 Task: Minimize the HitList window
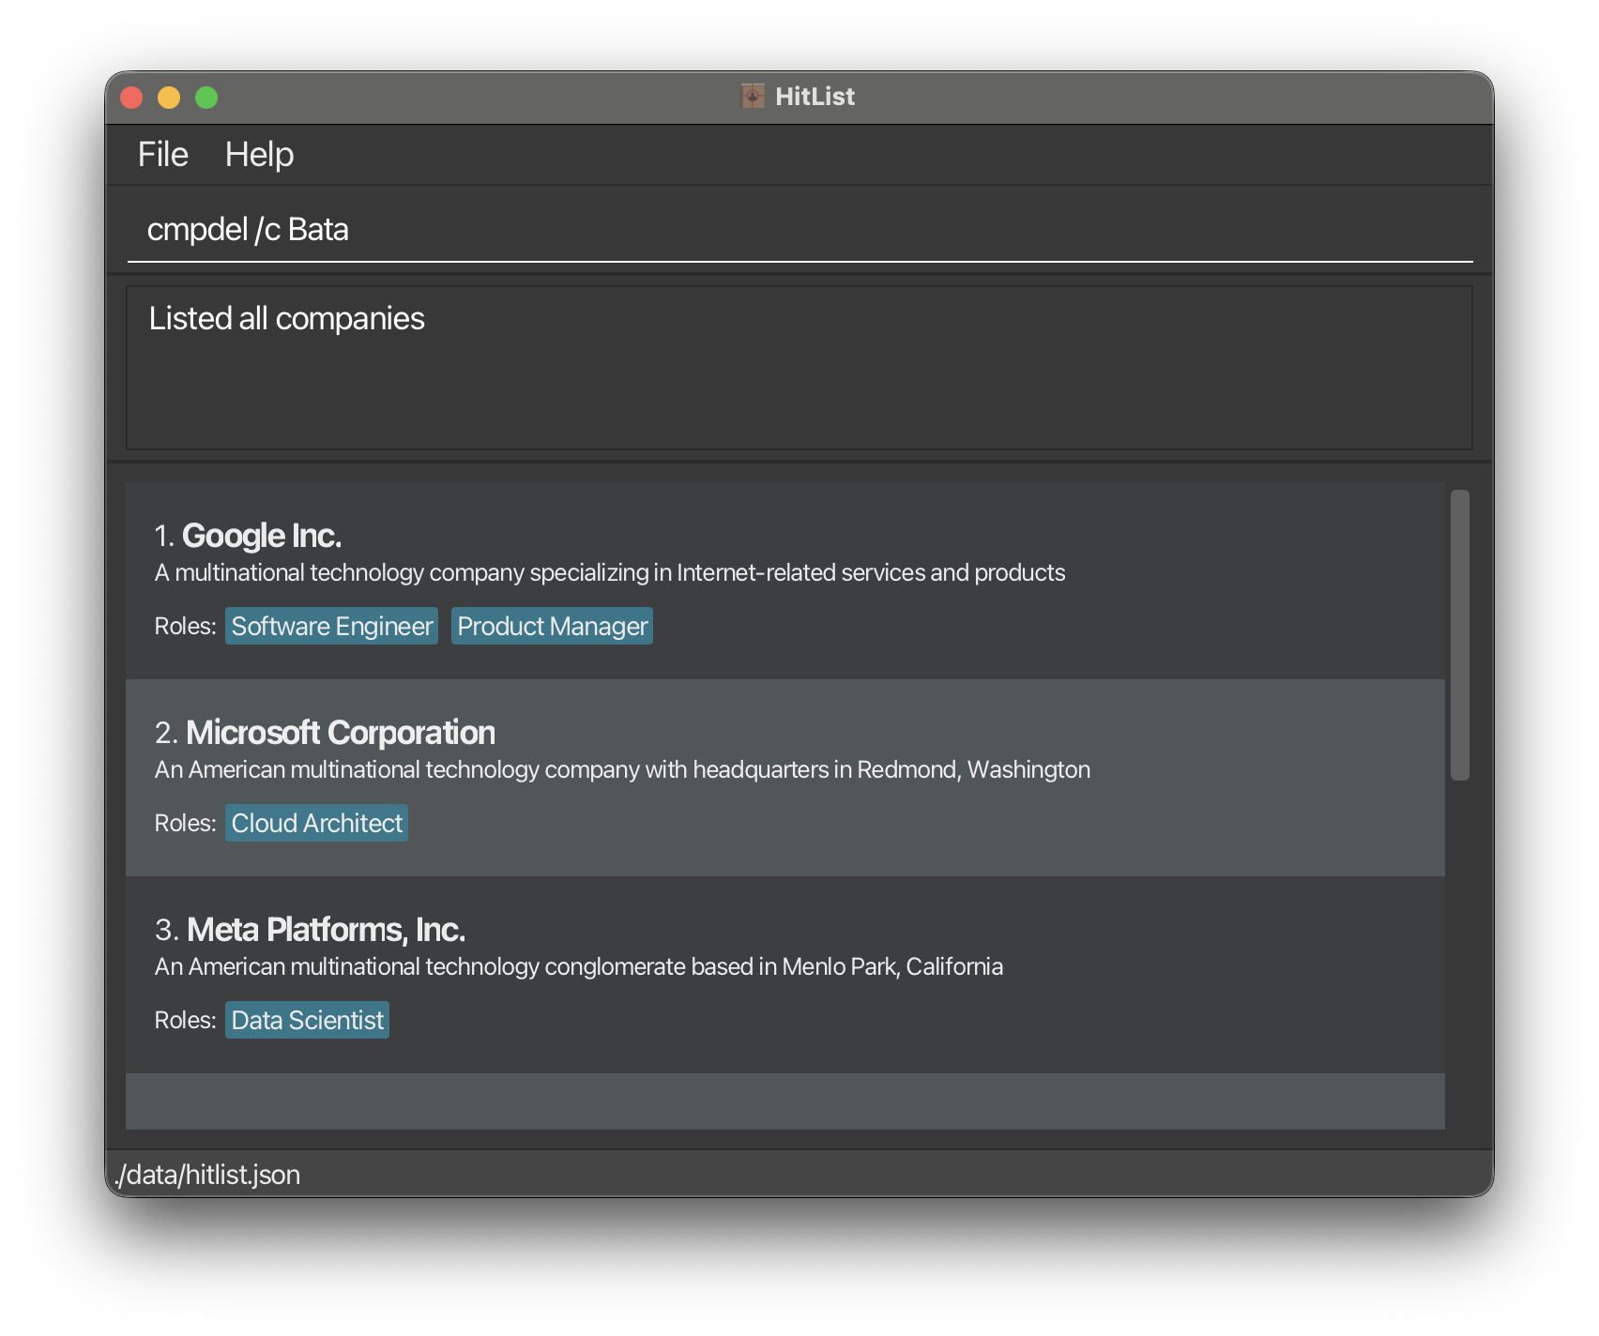(169, 98)
